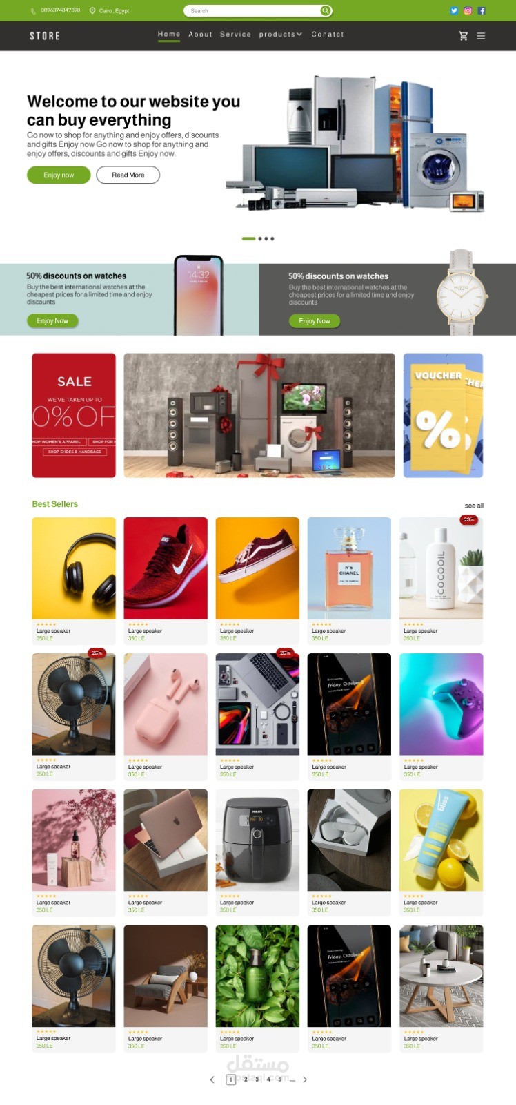Go to previous page with left chevron
The height and width of the screenshot is (1105, 516).
pos(212,1079)
